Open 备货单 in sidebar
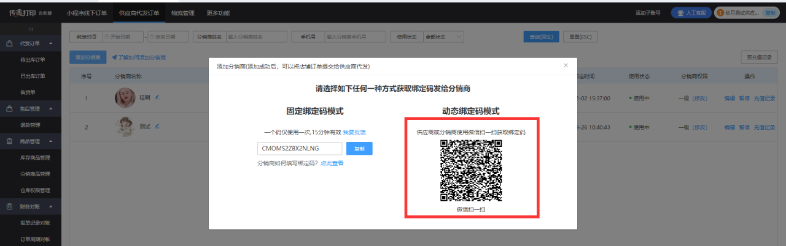786x246 pixels. coord(28,92)
